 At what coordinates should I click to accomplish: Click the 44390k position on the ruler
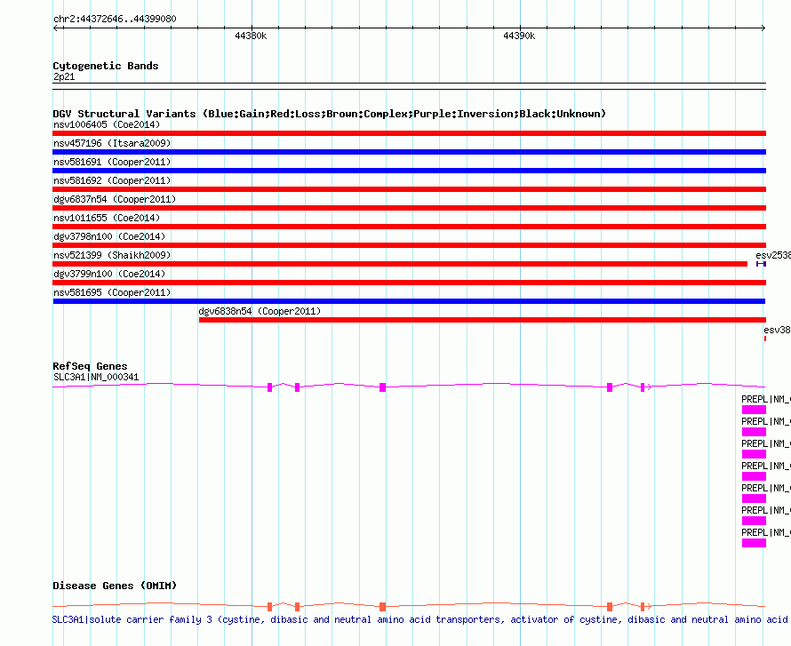[x=519, y=36]
